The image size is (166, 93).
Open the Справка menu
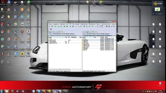[113, 24]
